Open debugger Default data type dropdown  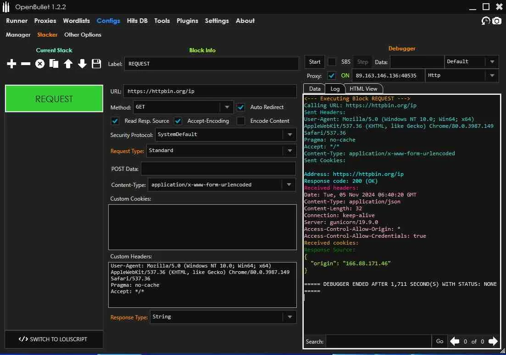pyautogui.click(x=472, y=61)
